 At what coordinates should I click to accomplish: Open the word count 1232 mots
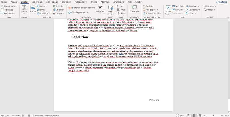coord(16,116)
